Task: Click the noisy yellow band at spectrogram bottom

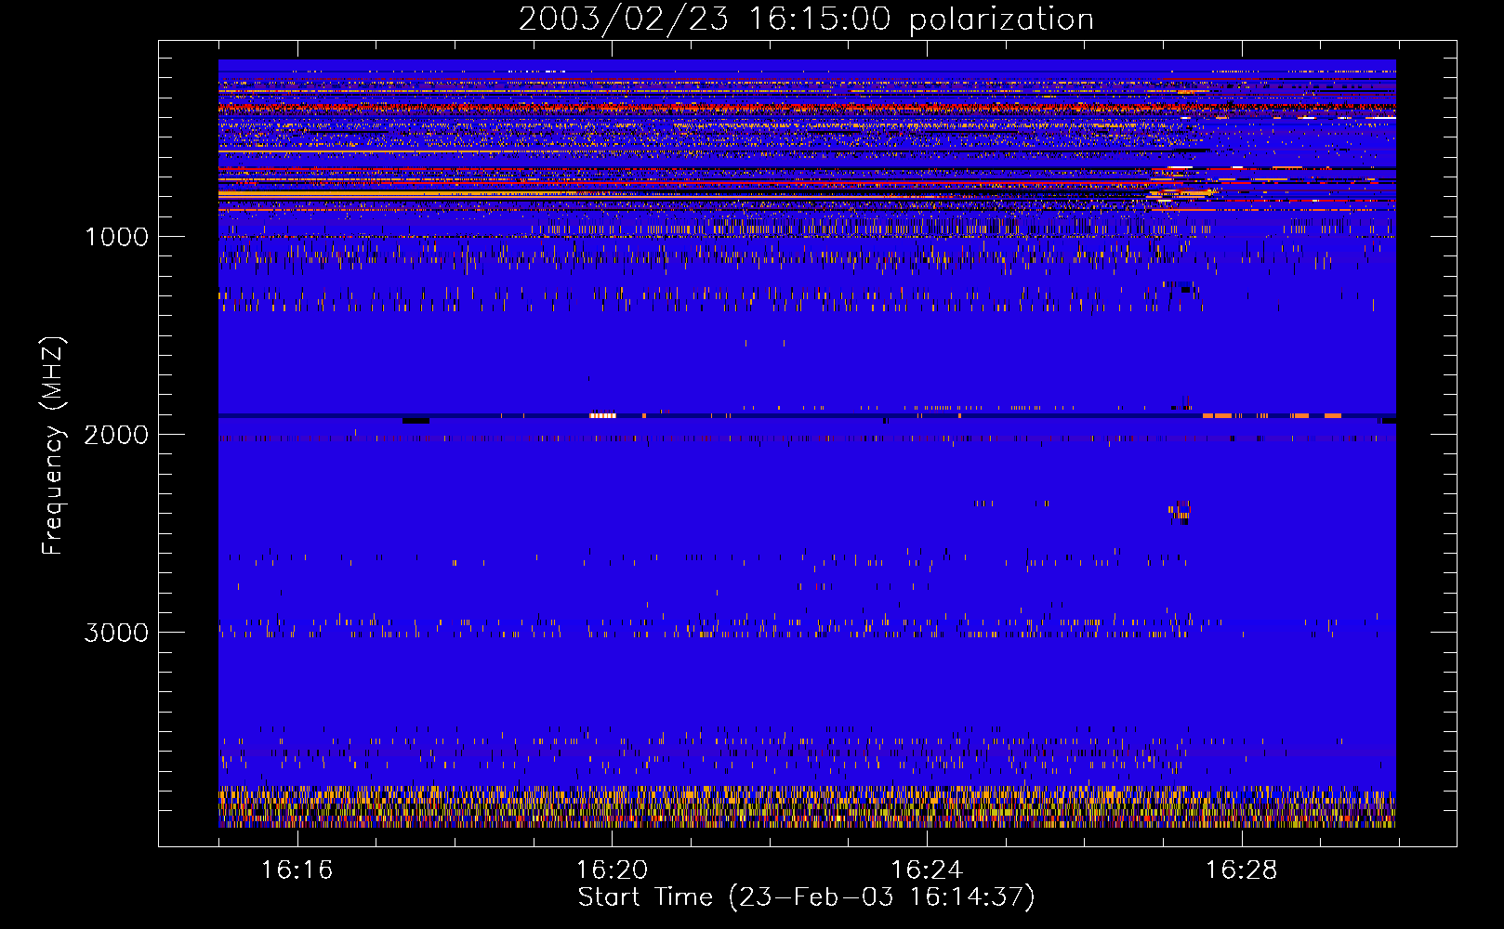Action: point(807,806)
